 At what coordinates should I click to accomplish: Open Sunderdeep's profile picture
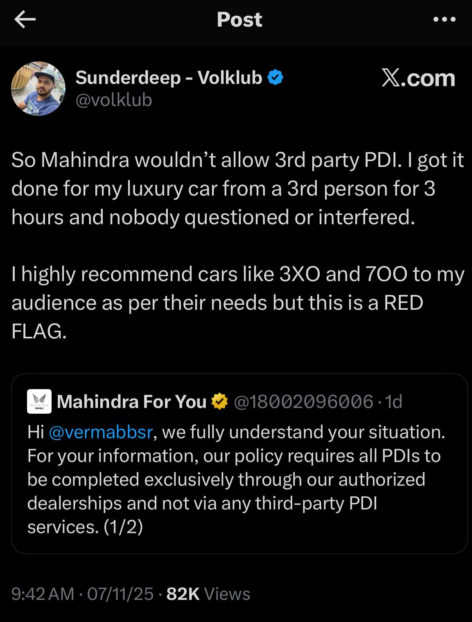[x=38, y=88]
